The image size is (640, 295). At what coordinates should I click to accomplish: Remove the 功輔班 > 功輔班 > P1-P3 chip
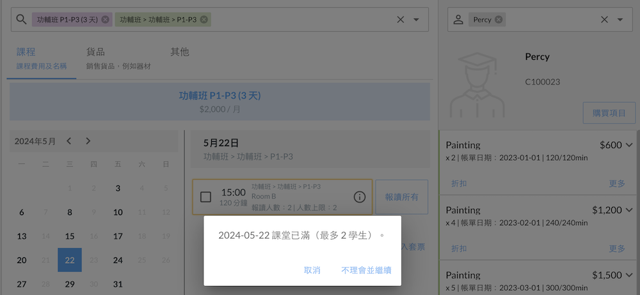204,19
